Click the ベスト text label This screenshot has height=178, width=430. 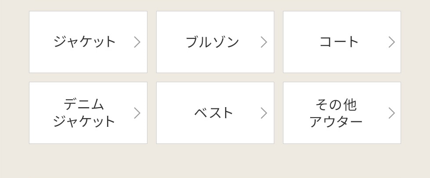pyautogui.click(x=214, y=113)
